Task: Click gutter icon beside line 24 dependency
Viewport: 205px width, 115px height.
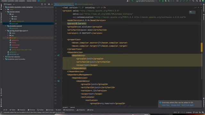Action: pos(58,81)
